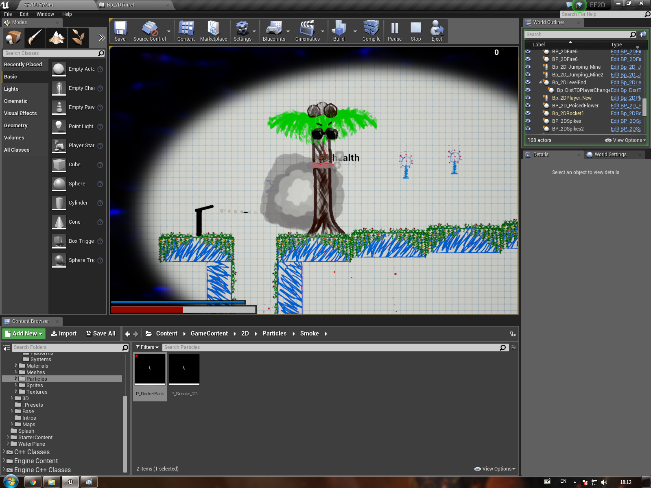Screen dimensions: 651x488
Task: Open Edit Bp_2DRocket1 blueprint link
Action: pyautogui.click(x=626, y=113)
